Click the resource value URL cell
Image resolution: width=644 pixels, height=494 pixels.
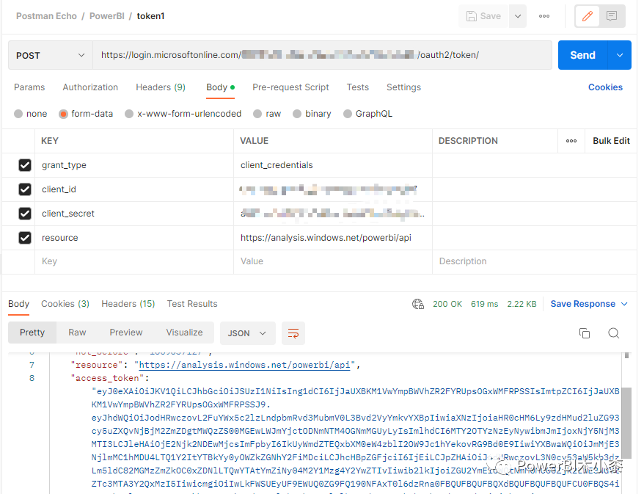(333, 238)
